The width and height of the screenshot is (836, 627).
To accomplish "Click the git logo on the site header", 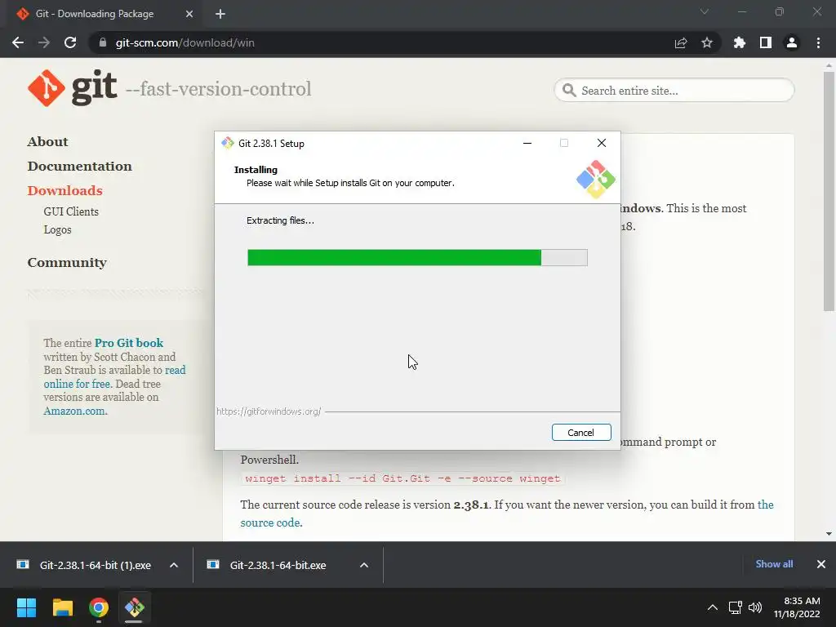I will (72, 88).
